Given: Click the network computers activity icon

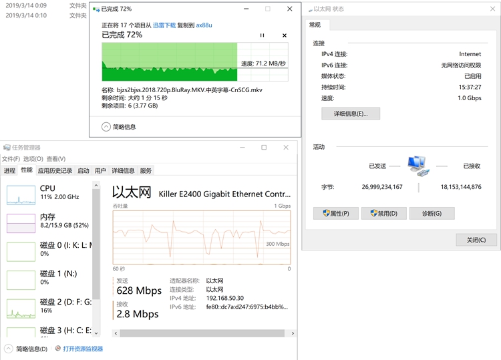Looking at the screenshot, I should coord(419,166).
